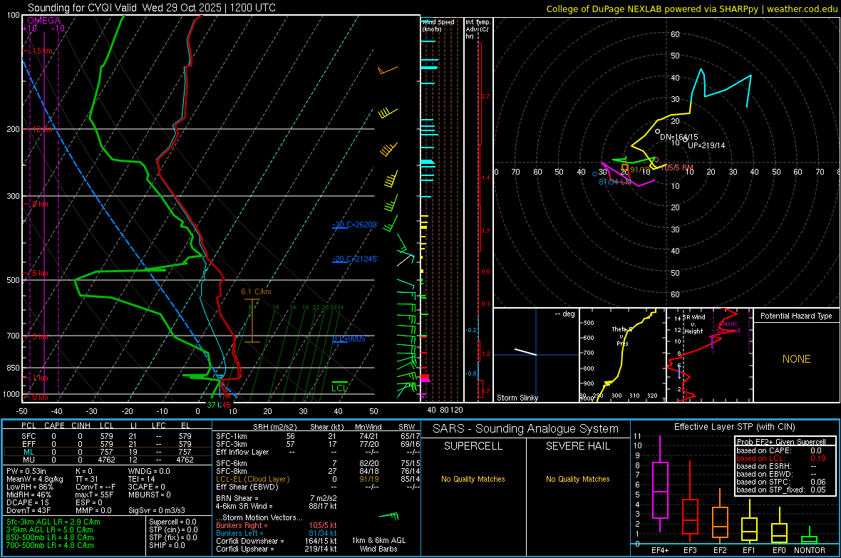841x558 pixels.
Task: Select the highlighted ML parcel row
Action: (107, 453)
